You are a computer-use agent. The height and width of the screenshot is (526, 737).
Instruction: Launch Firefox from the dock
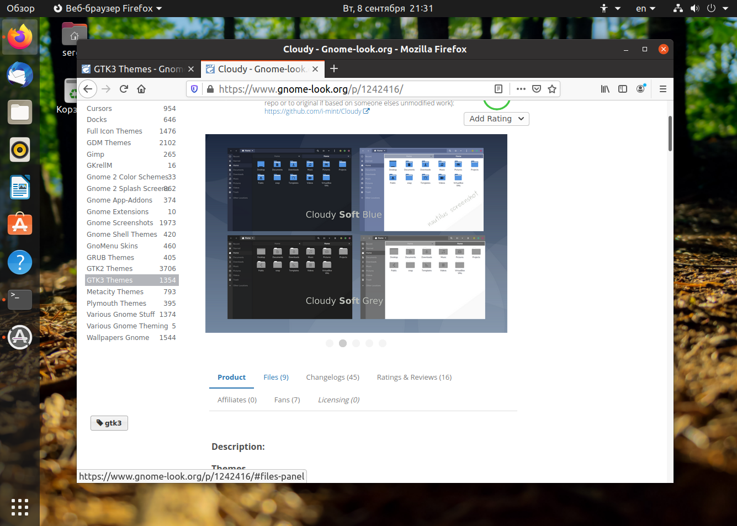pyautogui.click(x=20, y=37)
